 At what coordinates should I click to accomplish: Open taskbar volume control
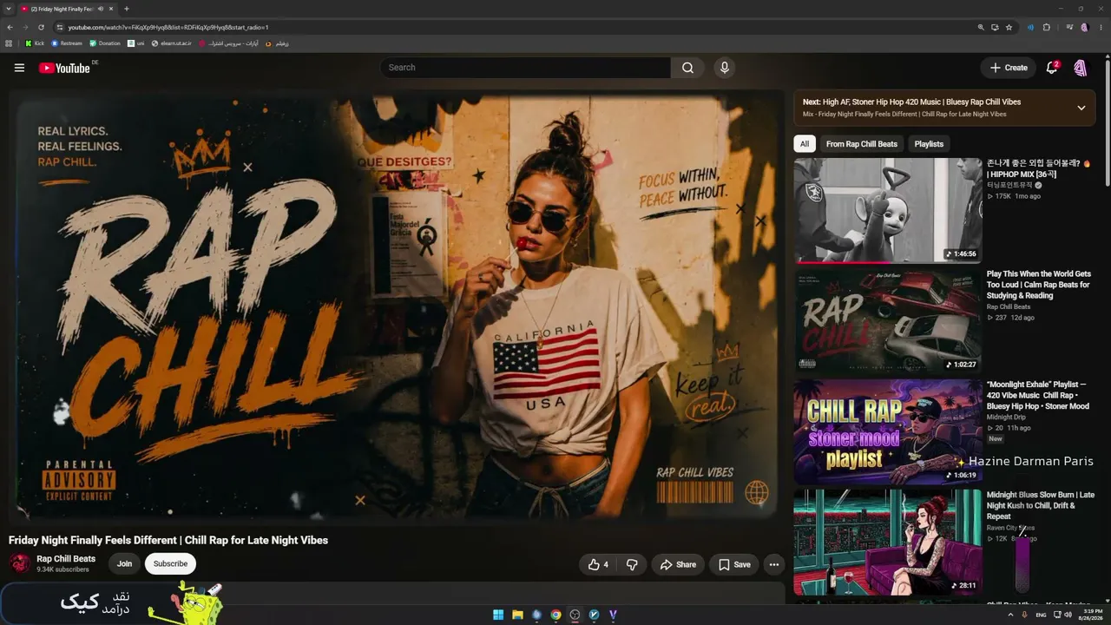1068,615
